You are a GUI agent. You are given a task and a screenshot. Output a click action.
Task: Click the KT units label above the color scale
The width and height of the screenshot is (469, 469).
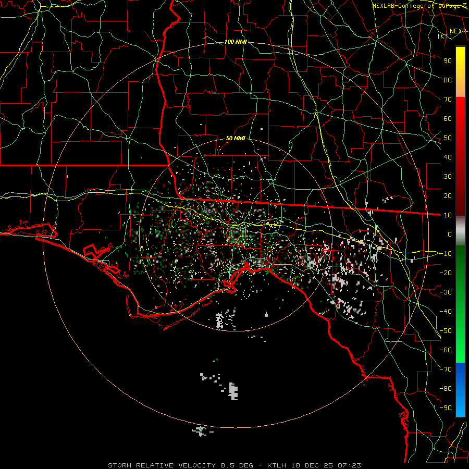click(445, 36)
